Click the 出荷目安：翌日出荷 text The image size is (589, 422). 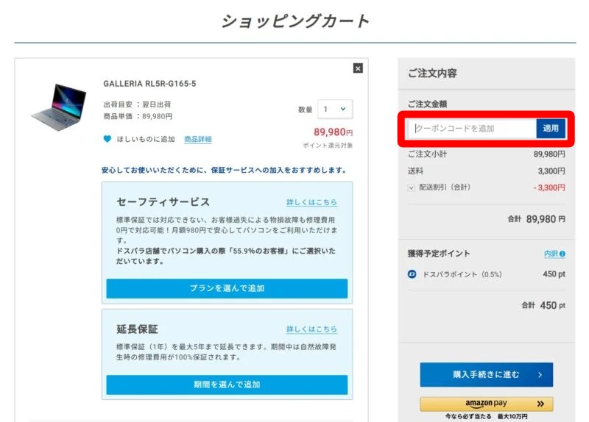pyautogui.click(x=137, y=104)
